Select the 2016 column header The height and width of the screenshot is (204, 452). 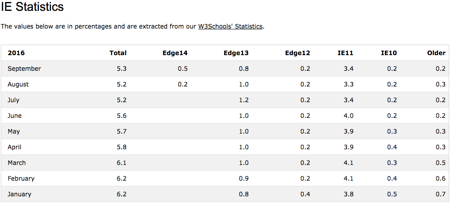pyautogui.click(x=16, y=53)
